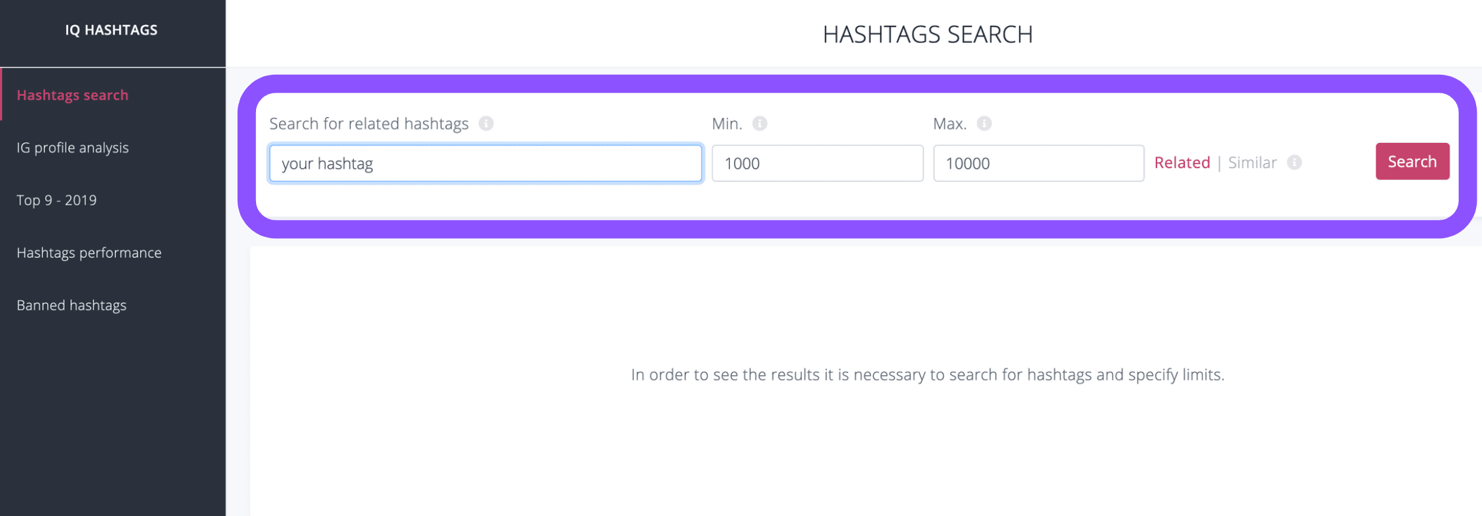Screen dimensions: 1482x516
Task: Click the info icon after Similar
Action: click(x=1295, y=163)
